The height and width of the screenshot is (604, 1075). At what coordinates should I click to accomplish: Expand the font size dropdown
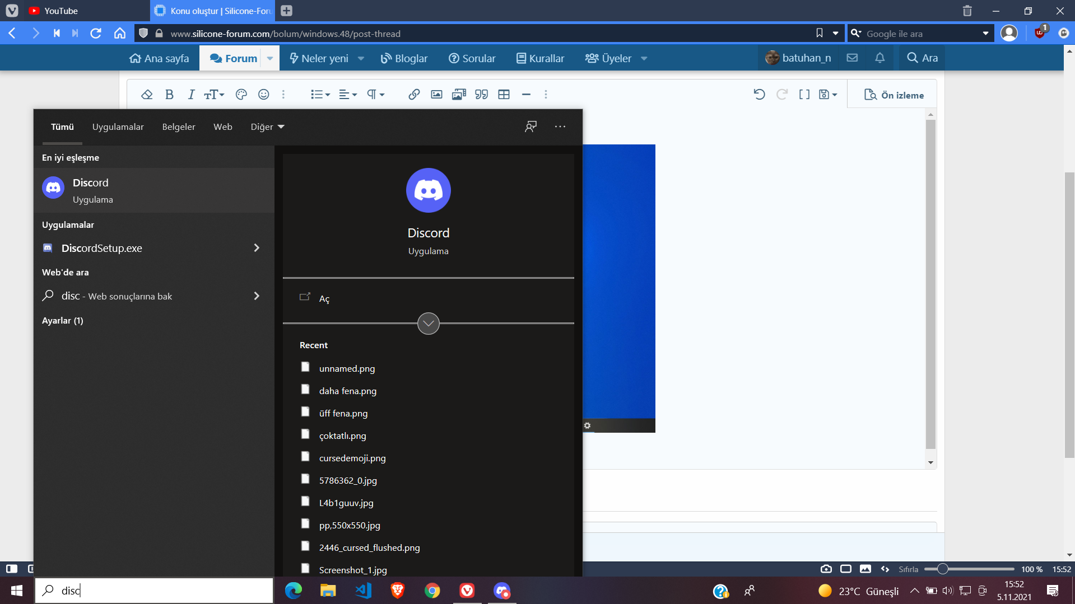pos(214,95)
